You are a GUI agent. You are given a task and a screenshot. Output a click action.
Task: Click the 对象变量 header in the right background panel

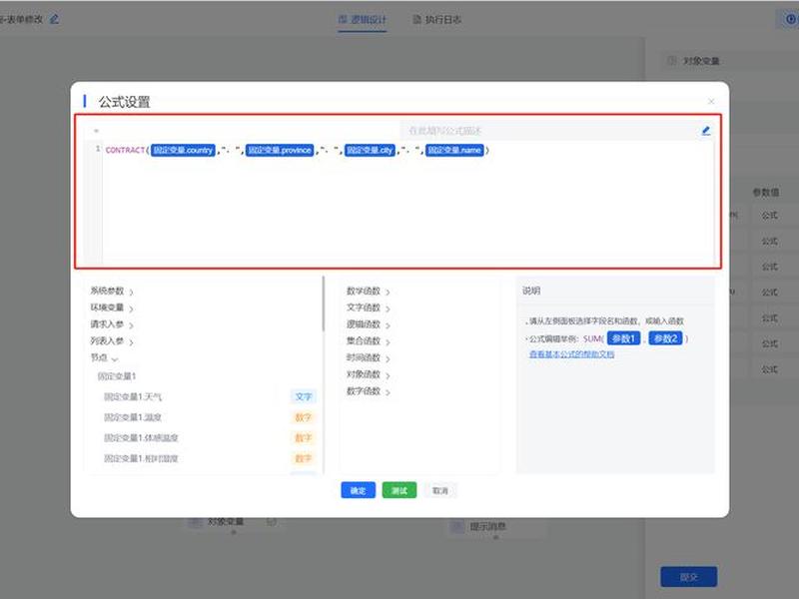(701, 61)
